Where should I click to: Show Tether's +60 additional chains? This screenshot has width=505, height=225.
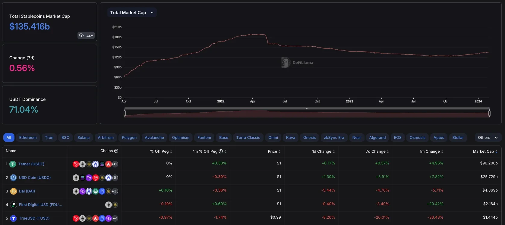point(115,164)
